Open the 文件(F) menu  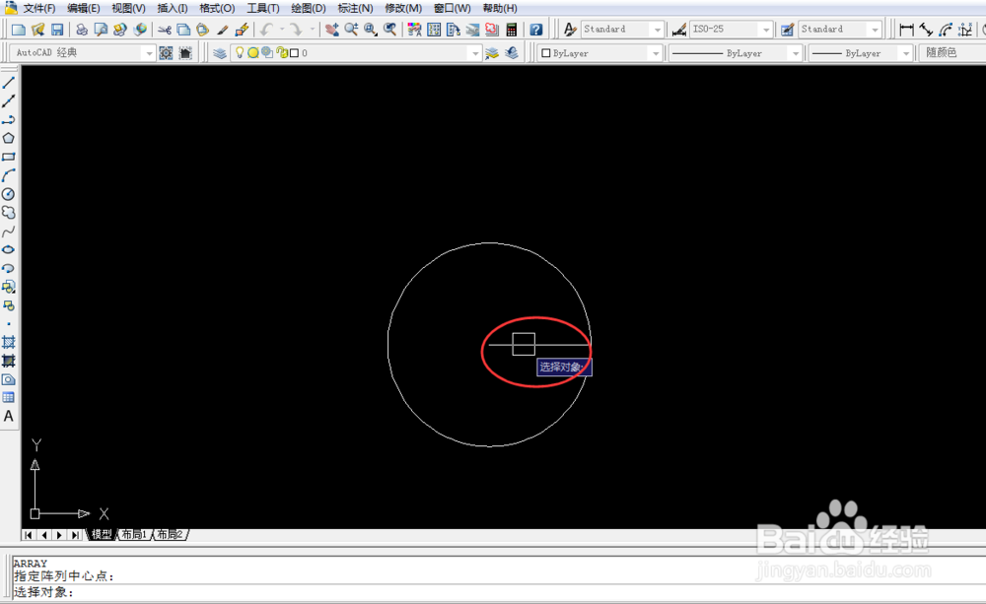click(39, 8)
